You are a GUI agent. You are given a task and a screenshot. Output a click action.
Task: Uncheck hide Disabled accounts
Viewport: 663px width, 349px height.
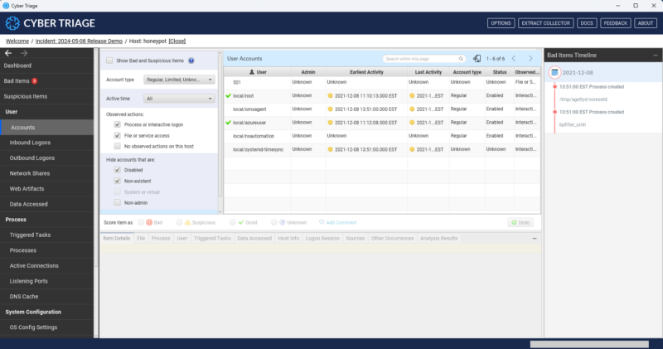tap(117, 170)
